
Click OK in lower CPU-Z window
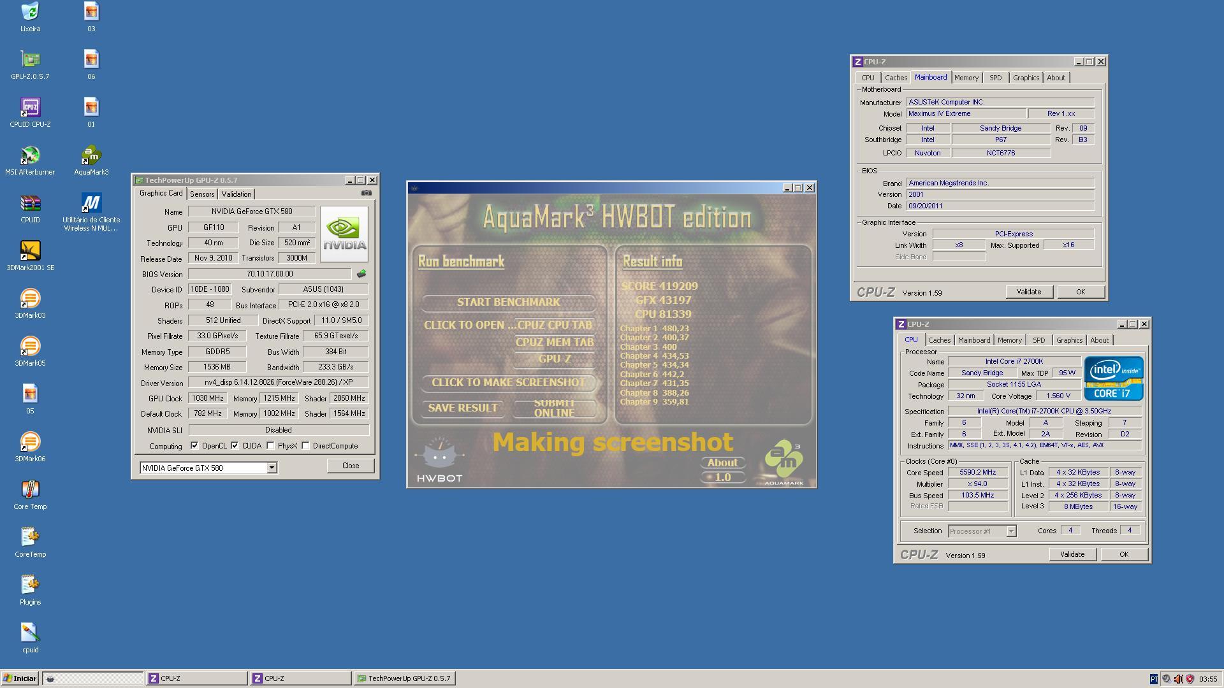pos(1124,554)
